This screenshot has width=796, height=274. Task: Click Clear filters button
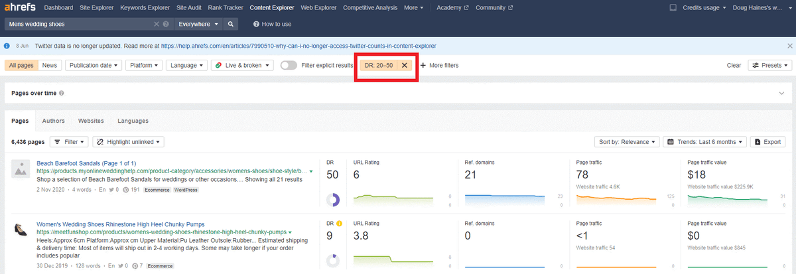(734, 65)
